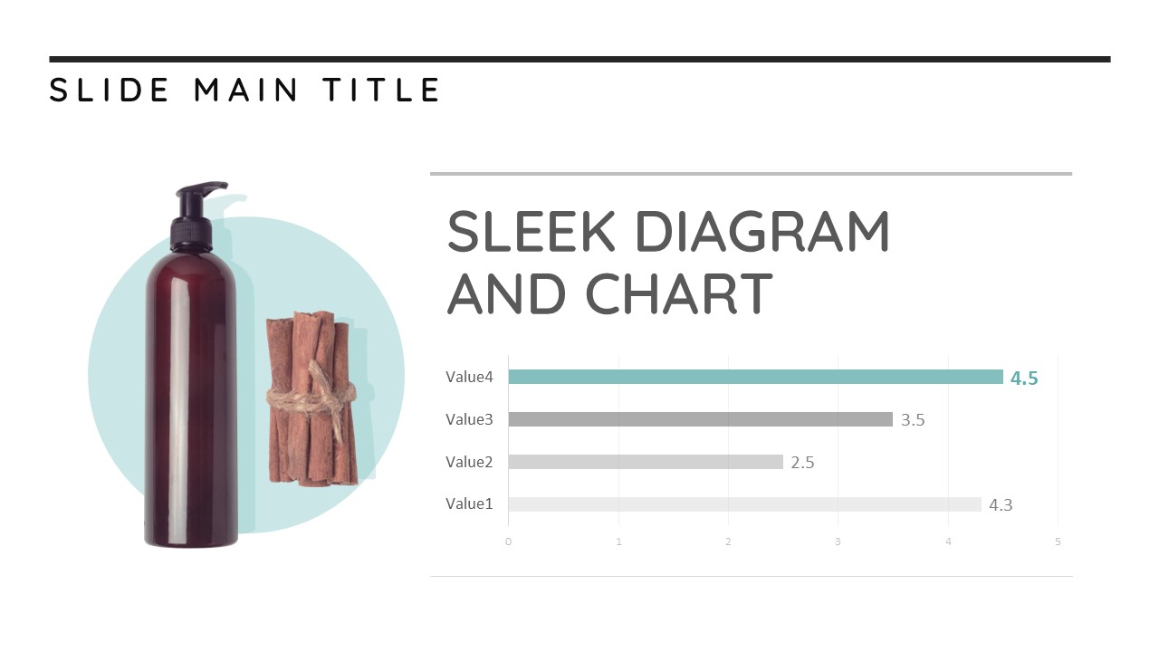Select the light gray Value2 bar
The height and width of the screenshot is (652, 1159).
pos(646,462)
